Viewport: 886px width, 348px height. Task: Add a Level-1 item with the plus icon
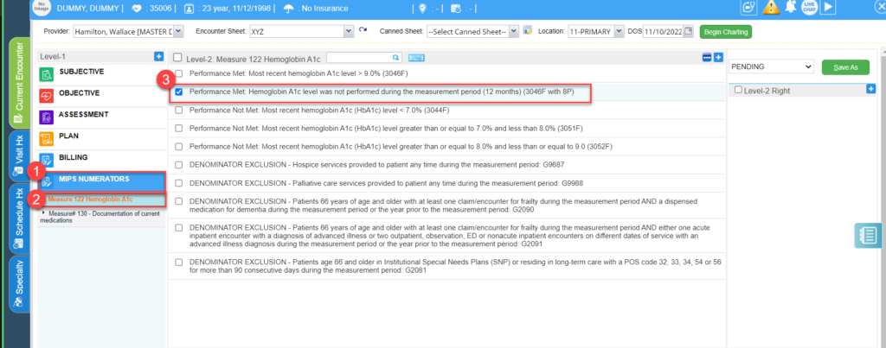coord(159,56)
